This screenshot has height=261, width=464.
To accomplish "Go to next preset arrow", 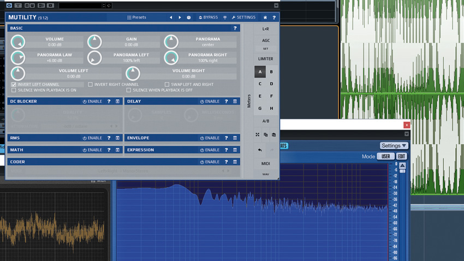I will (180, 17).
